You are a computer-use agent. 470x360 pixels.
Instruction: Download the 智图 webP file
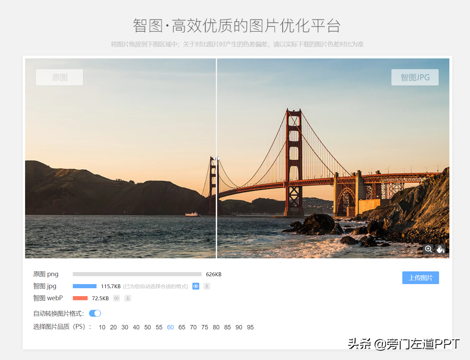(x=128, y=298)
